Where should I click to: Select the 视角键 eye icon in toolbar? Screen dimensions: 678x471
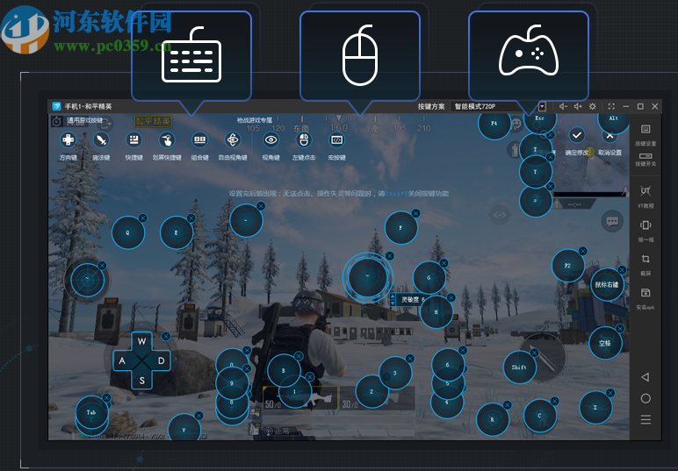[x=271, y=139]
